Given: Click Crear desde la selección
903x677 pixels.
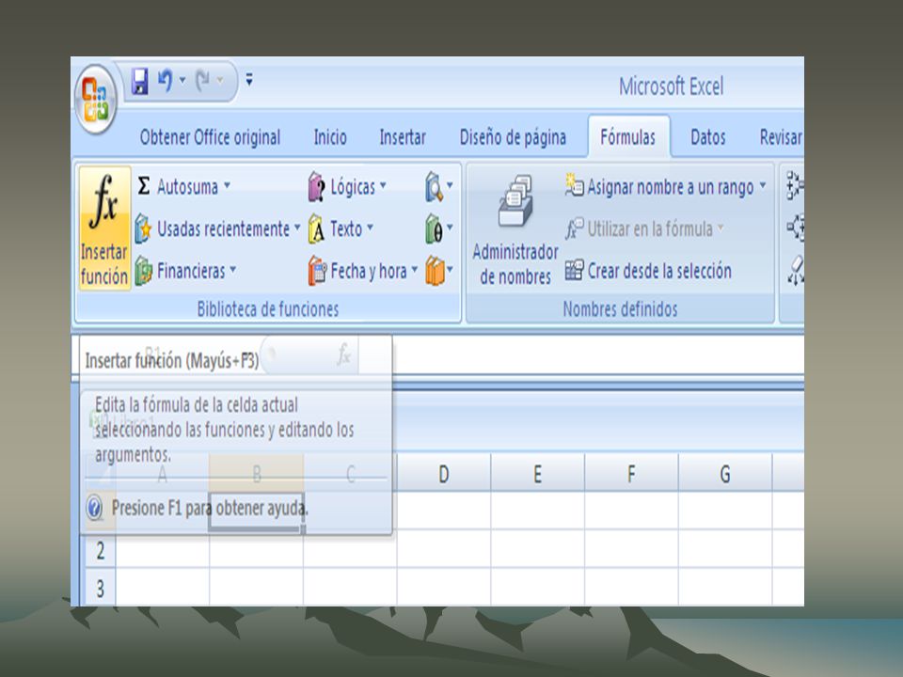Looking at the screenshot, I should [648, 271].
